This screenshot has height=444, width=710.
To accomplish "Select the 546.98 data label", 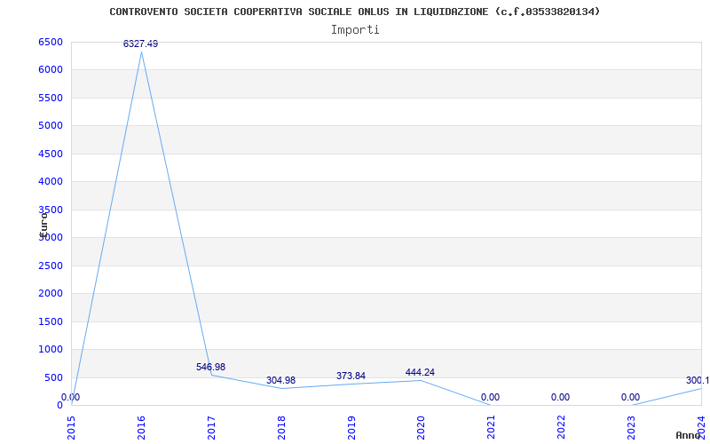I will pos(210,367).
